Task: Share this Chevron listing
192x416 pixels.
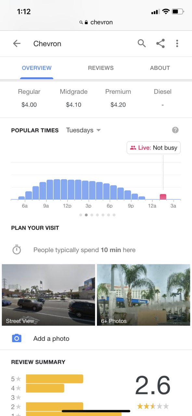Action: coord(160,43)
